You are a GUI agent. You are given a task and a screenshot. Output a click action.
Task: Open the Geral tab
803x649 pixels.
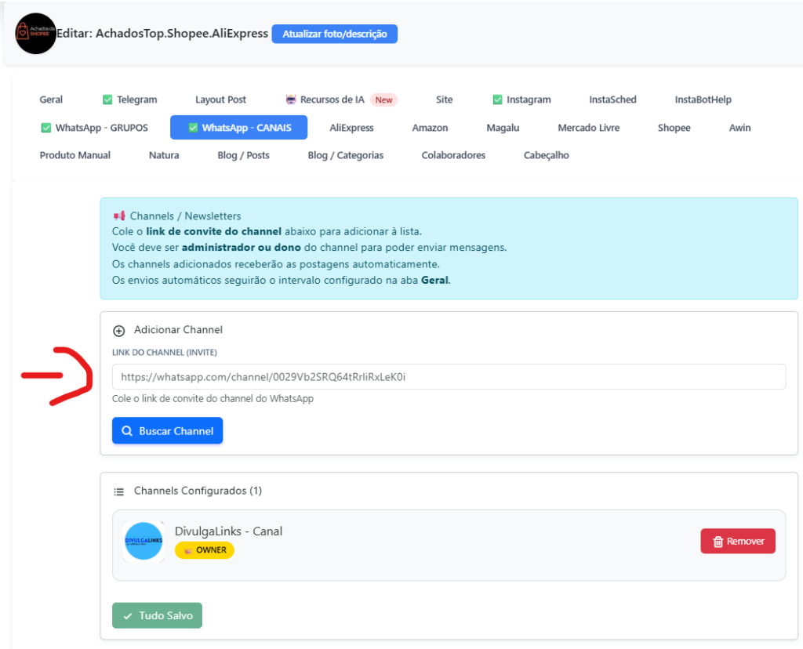pyautogui.click(x=51, y=100)
